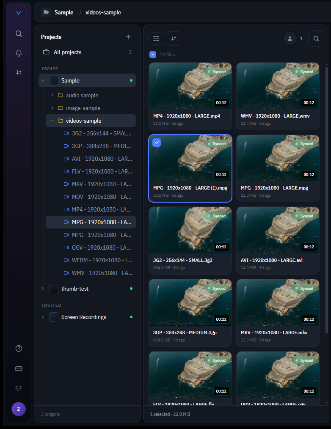Click the file grid vertical scrollbar
Screen dimensions: 331x429
point(326,200)
